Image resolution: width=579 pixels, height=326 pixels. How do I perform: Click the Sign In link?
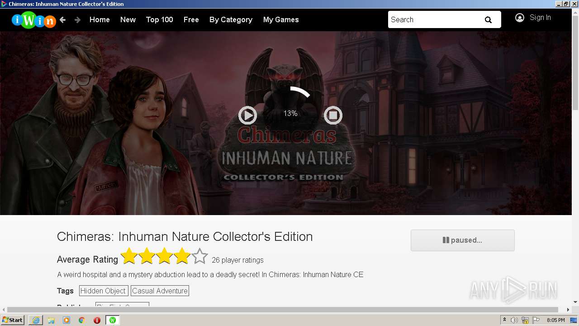click(540, 18)
